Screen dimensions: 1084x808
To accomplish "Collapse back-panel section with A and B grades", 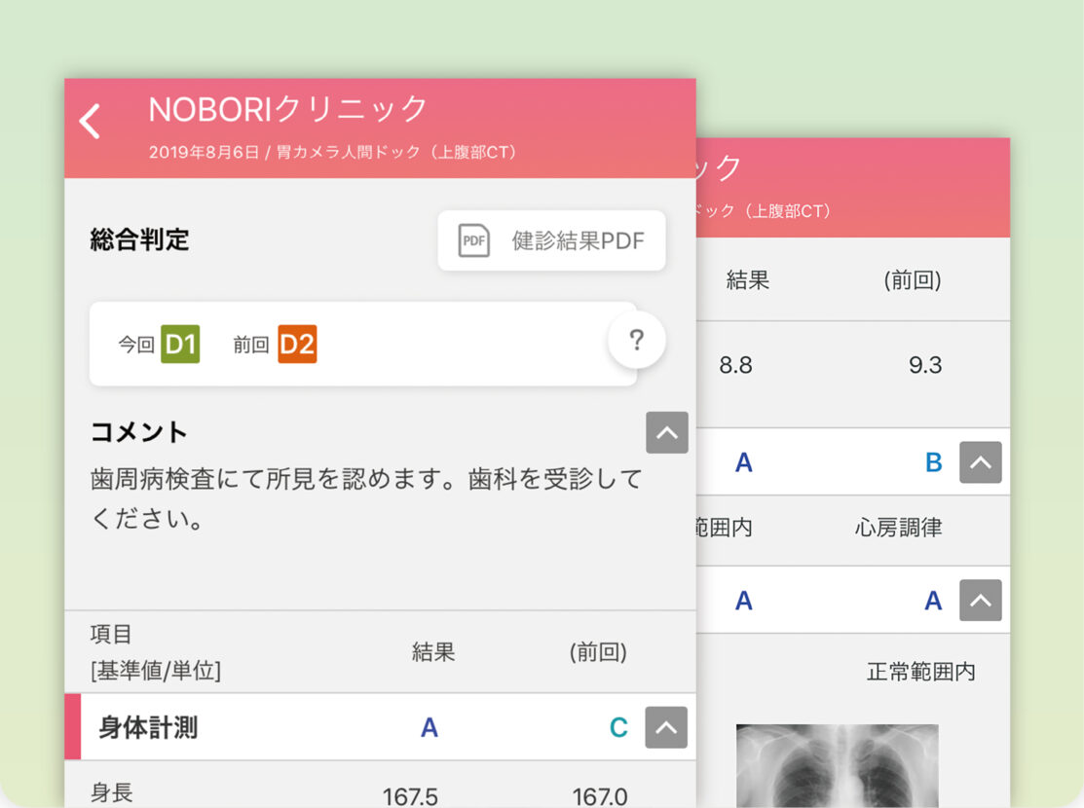I will [980, 462].
